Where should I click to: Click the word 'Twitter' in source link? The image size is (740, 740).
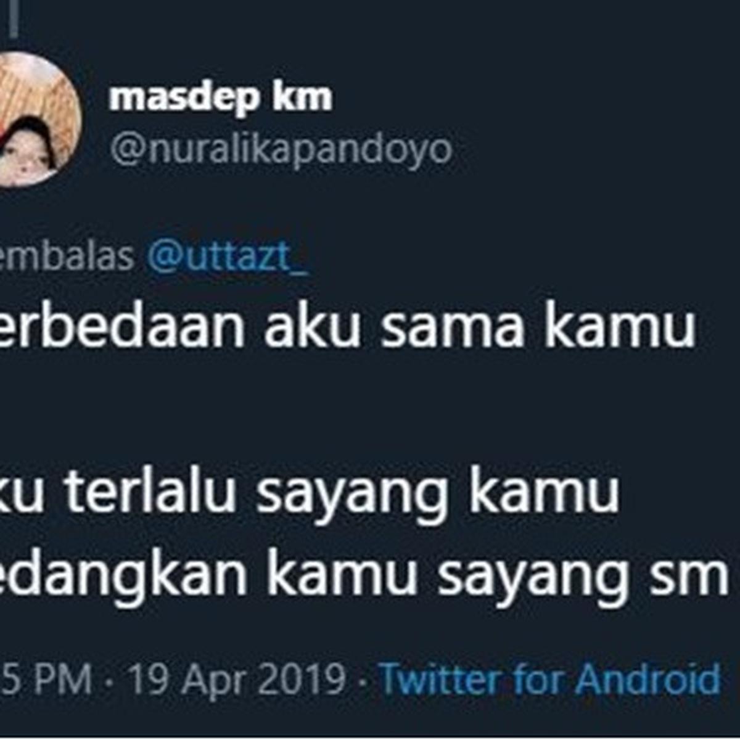pyautogui.click(x=440, y=680)
